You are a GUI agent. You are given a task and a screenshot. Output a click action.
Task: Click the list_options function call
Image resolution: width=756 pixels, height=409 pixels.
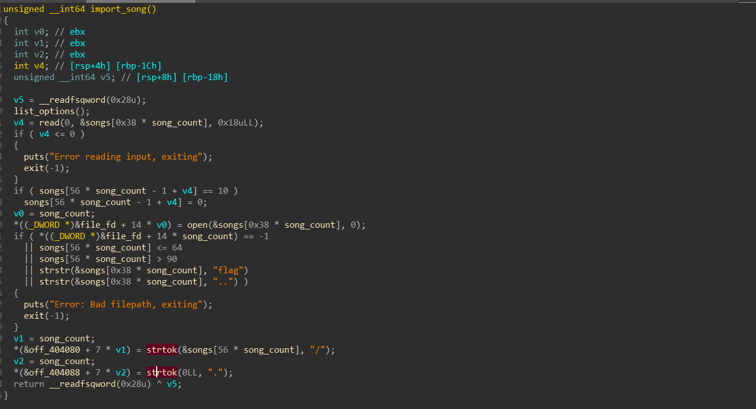click(x=44, y=111)
